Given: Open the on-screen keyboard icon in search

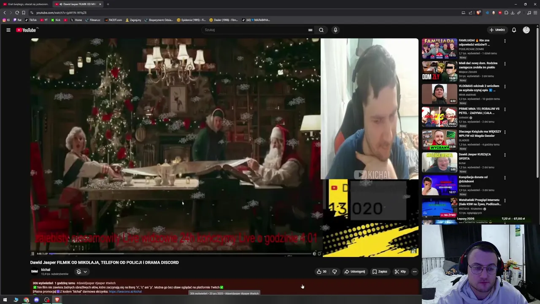Looking at the screenshot, I should (x=310, y=30).
